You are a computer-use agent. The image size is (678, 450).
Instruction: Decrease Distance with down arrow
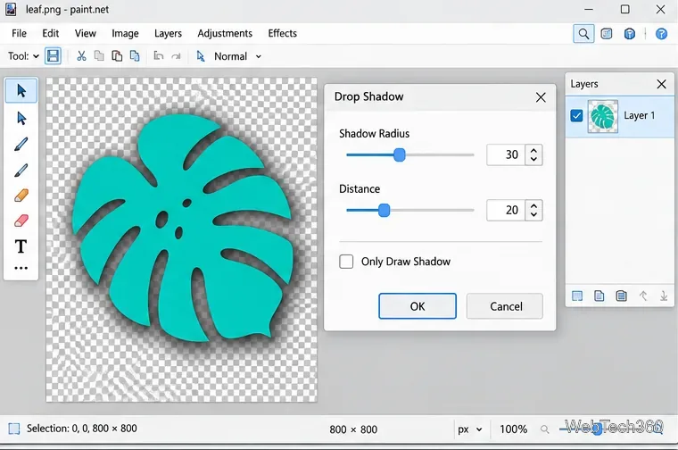[534, 214]
